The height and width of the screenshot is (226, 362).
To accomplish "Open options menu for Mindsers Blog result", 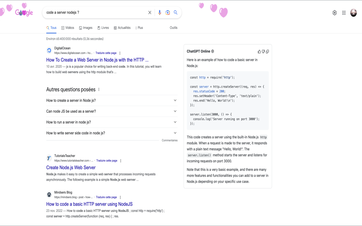I will click(x=120, y=197).
